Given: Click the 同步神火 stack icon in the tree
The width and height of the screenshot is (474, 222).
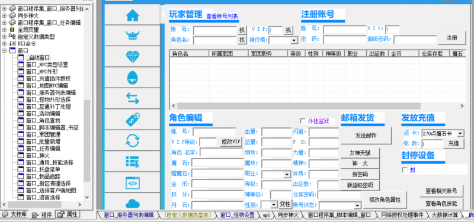Looking at the screenshot, I should pyautogui.click(x=12, y=15).
